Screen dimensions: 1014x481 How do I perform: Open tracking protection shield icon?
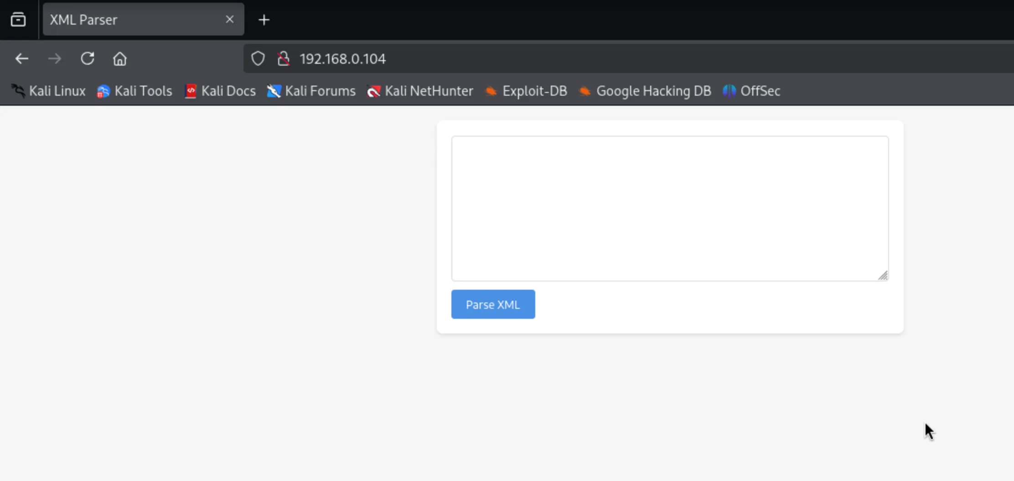[258, 59]
